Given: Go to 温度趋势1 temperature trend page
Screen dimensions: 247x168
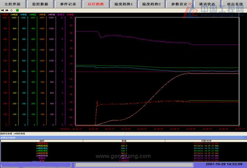Looking at the screenshot, I should (x=123, y=4).
